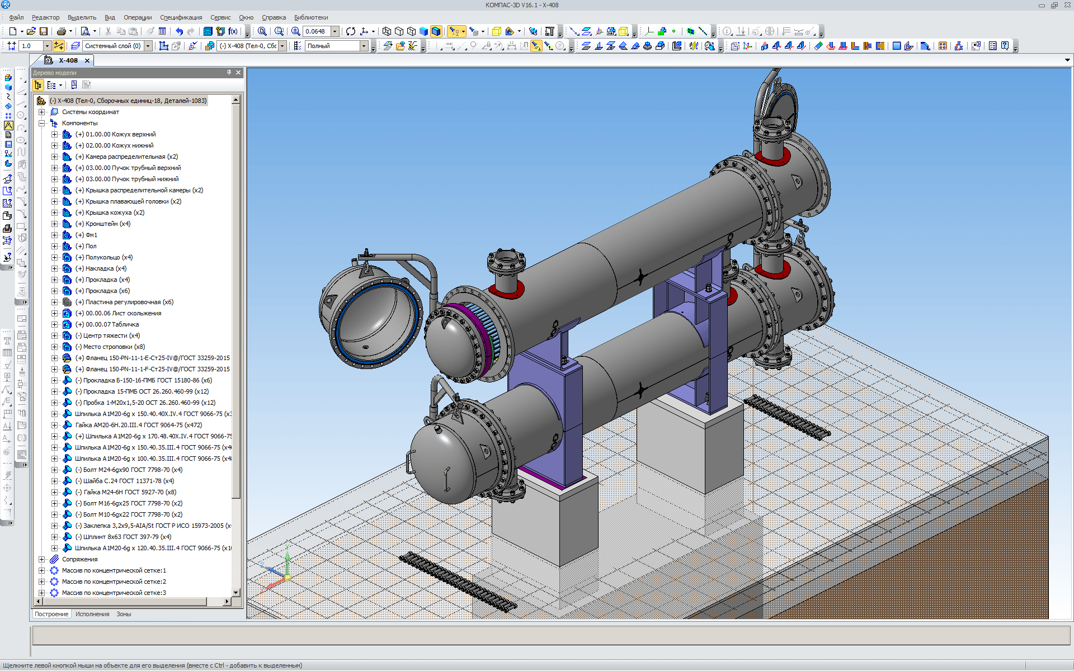Toggle tree structure display button in model tree
The image size is (1074, 671).
pyautogui.click(x=38, y=85)
